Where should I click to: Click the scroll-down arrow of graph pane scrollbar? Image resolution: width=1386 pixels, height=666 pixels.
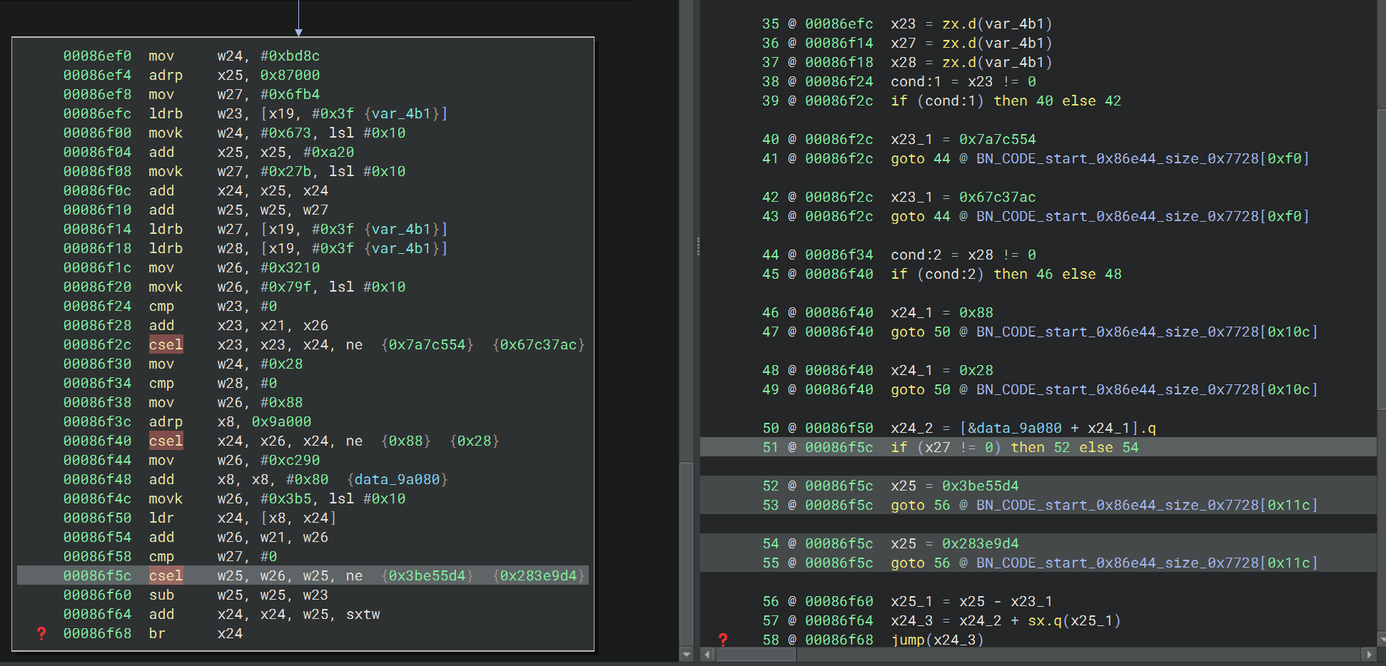point(686,654)
